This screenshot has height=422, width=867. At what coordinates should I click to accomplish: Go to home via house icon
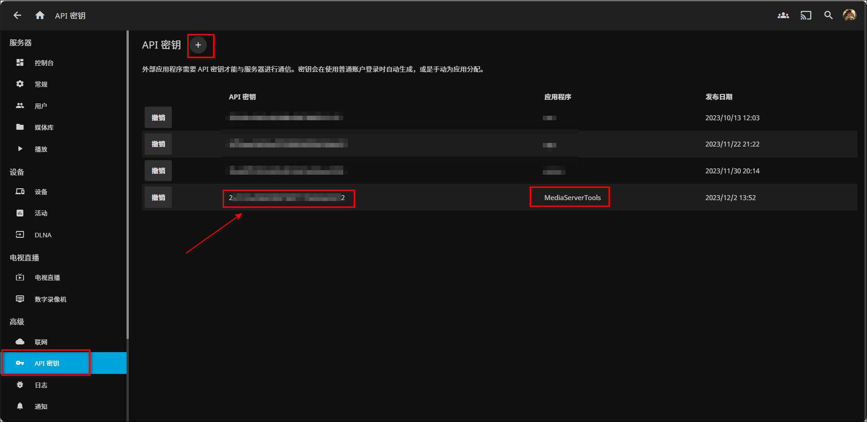[40, 15]
